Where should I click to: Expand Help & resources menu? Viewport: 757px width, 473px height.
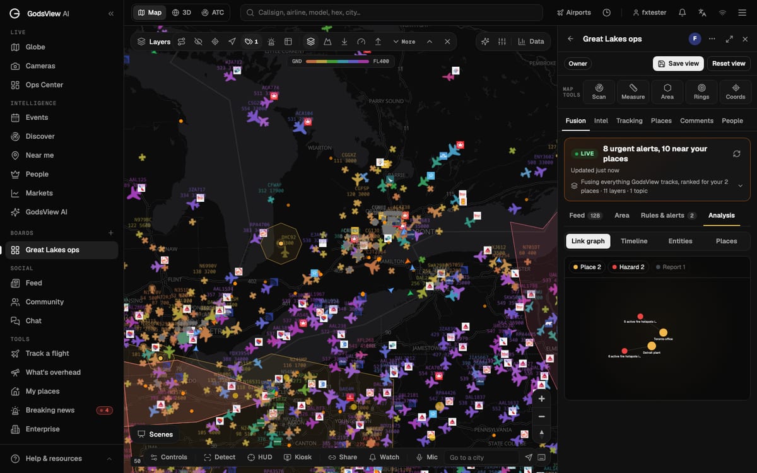61,458
